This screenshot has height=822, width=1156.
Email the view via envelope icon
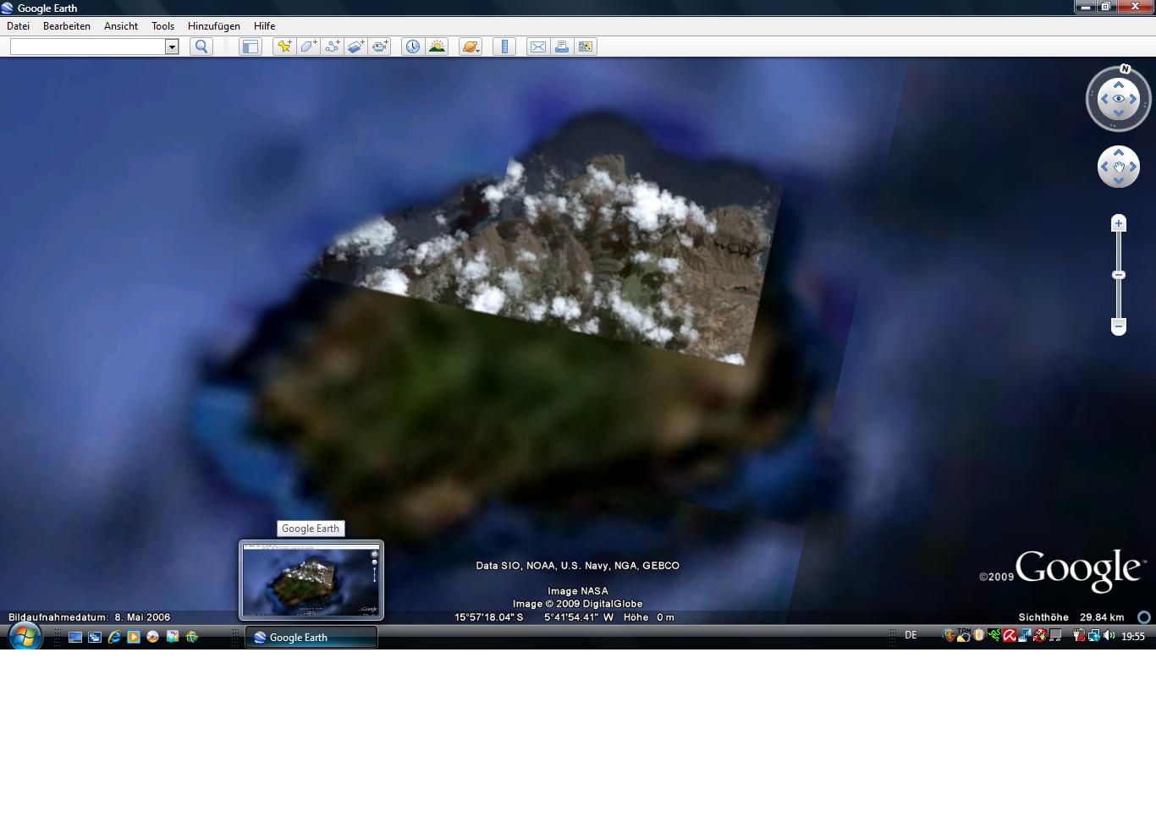pyautogui.click(x=538, y=47)
